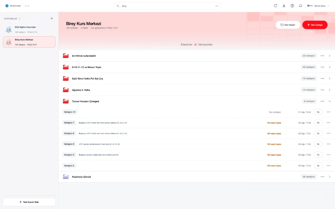Open the three-dot menu for Versiyon 7

click(x=329, y=123)
